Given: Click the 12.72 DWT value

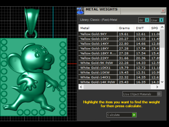Looking at the screenshot, I should pyautogui.click(x=141, y=68).
